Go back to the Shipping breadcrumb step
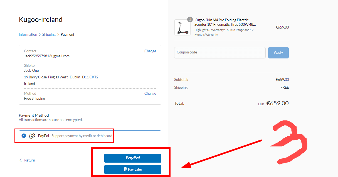This screenshot has width=338, height=177. tap(49, 35)
